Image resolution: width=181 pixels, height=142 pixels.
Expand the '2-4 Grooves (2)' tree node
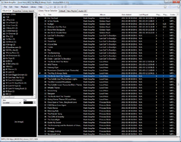4,34
